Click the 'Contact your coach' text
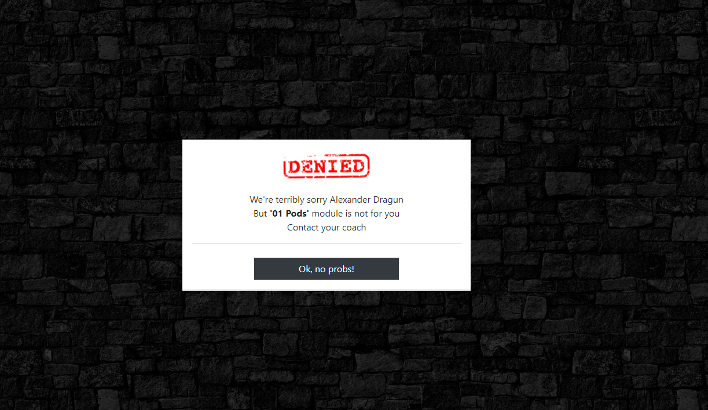708x410 pixels. click(327, 227)
